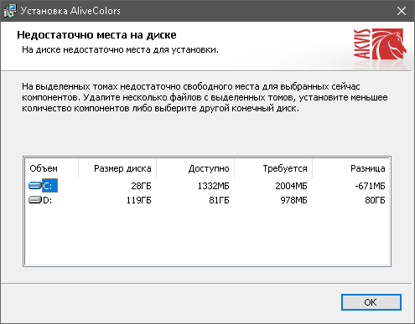Click the Размер диска column header
The image size is (415, 324).
click(117, 168)
